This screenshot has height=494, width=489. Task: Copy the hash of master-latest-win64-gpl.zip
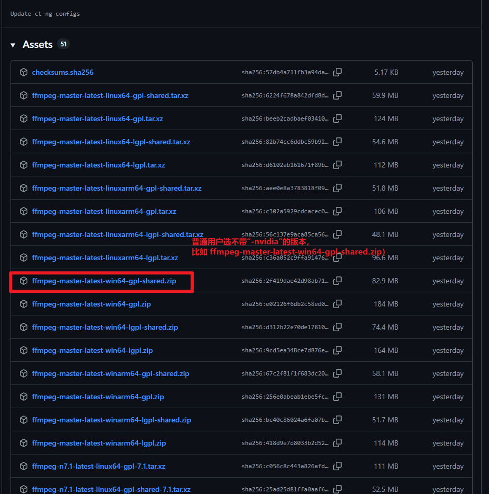click(337, 304)
